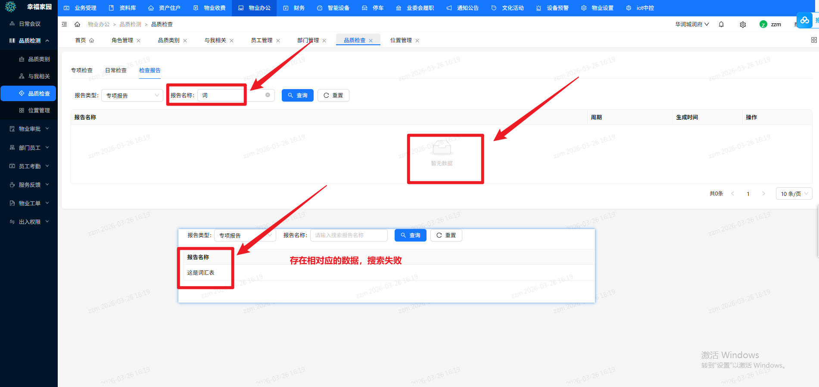This screenshot has width=819, height=387.
Task: Select 位置管理 in the sidebar
Action: pos(39,110)
